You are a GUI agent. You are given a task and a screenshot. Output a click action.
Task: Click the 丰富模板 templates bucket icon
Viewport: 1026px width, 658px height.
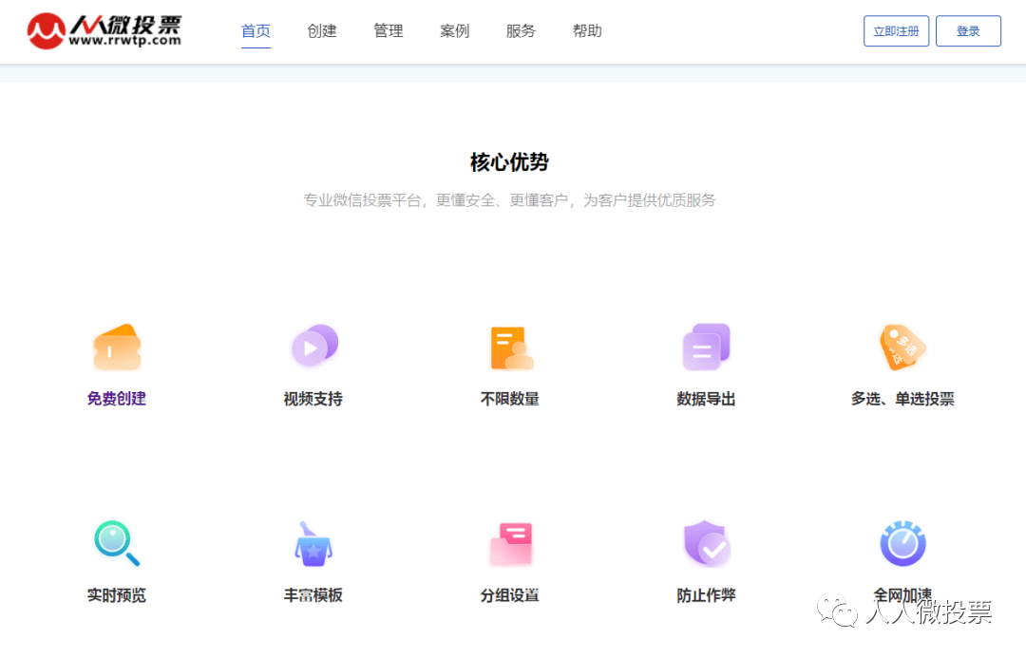click(313, 542)
